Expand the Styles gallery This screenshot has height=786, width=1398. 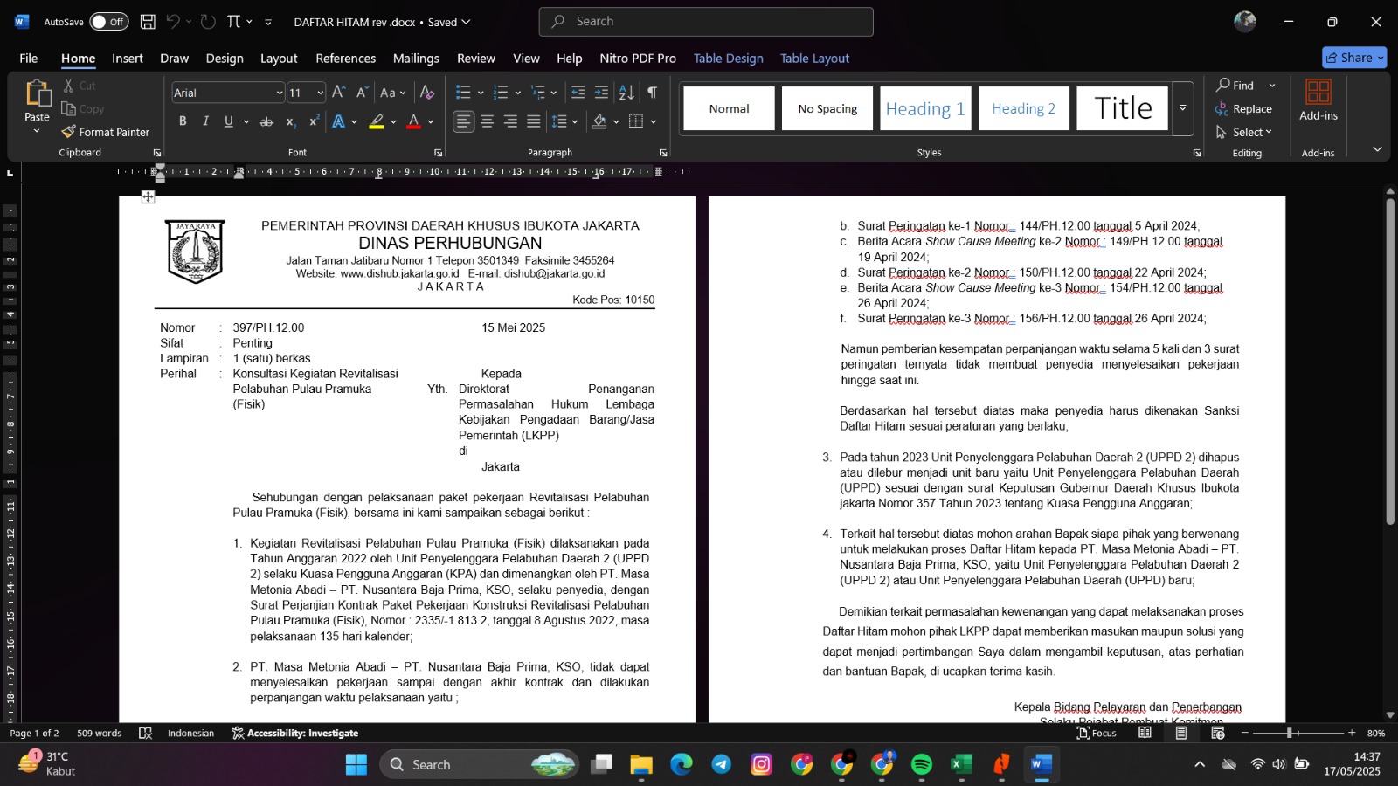click(1183, 108)
